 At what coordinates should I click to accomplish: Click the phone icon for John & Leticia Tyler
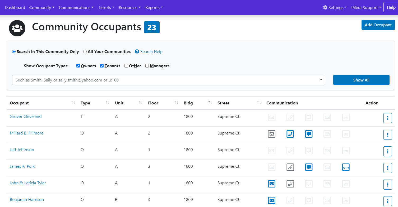[290, 184]
